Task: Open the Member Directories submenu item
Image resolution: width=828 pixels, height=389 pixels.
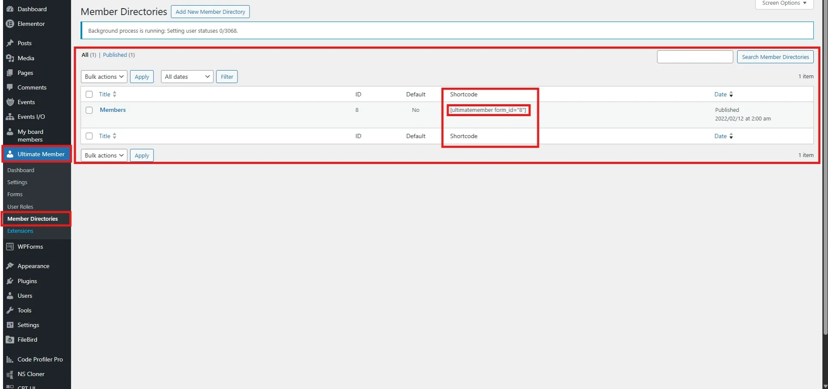Action: [32, 219]
